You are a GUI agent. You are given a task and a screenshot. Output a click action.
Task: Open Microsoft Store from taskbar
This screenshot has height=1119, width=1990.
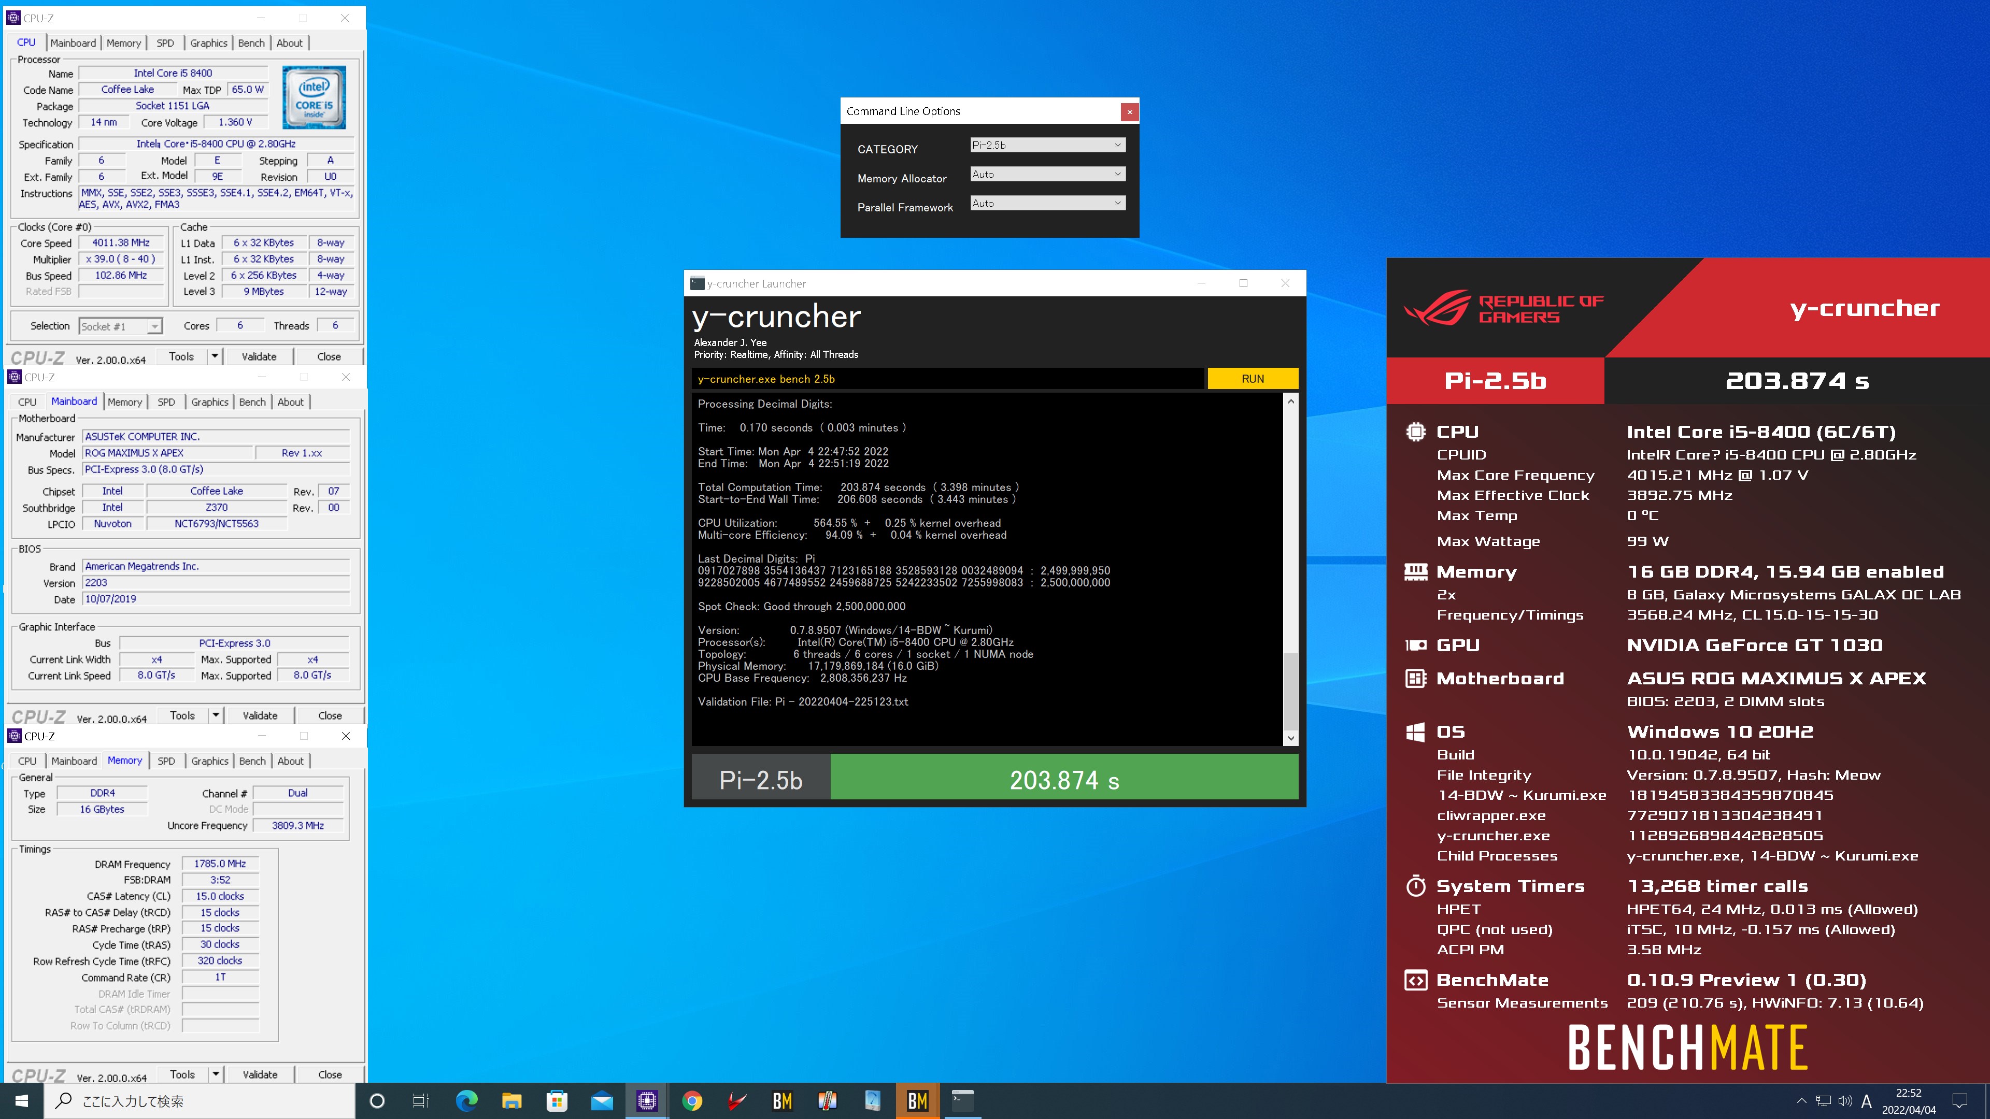(x=556, y=1100)
